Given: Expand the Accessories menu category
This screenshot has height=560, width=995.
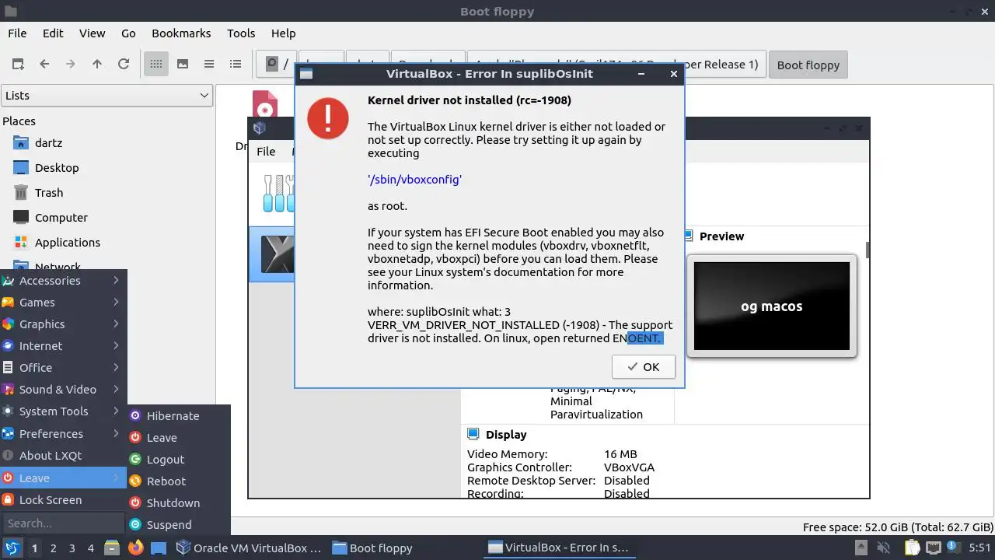Looking at the screenshot, I should (x=63, y=281).
